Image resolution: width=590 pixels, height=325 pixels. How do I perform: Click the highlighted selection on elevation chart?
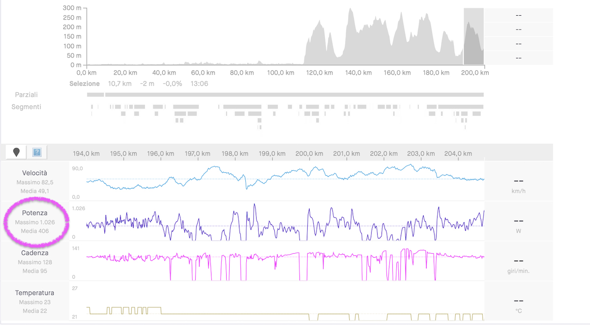click(473, 37)
